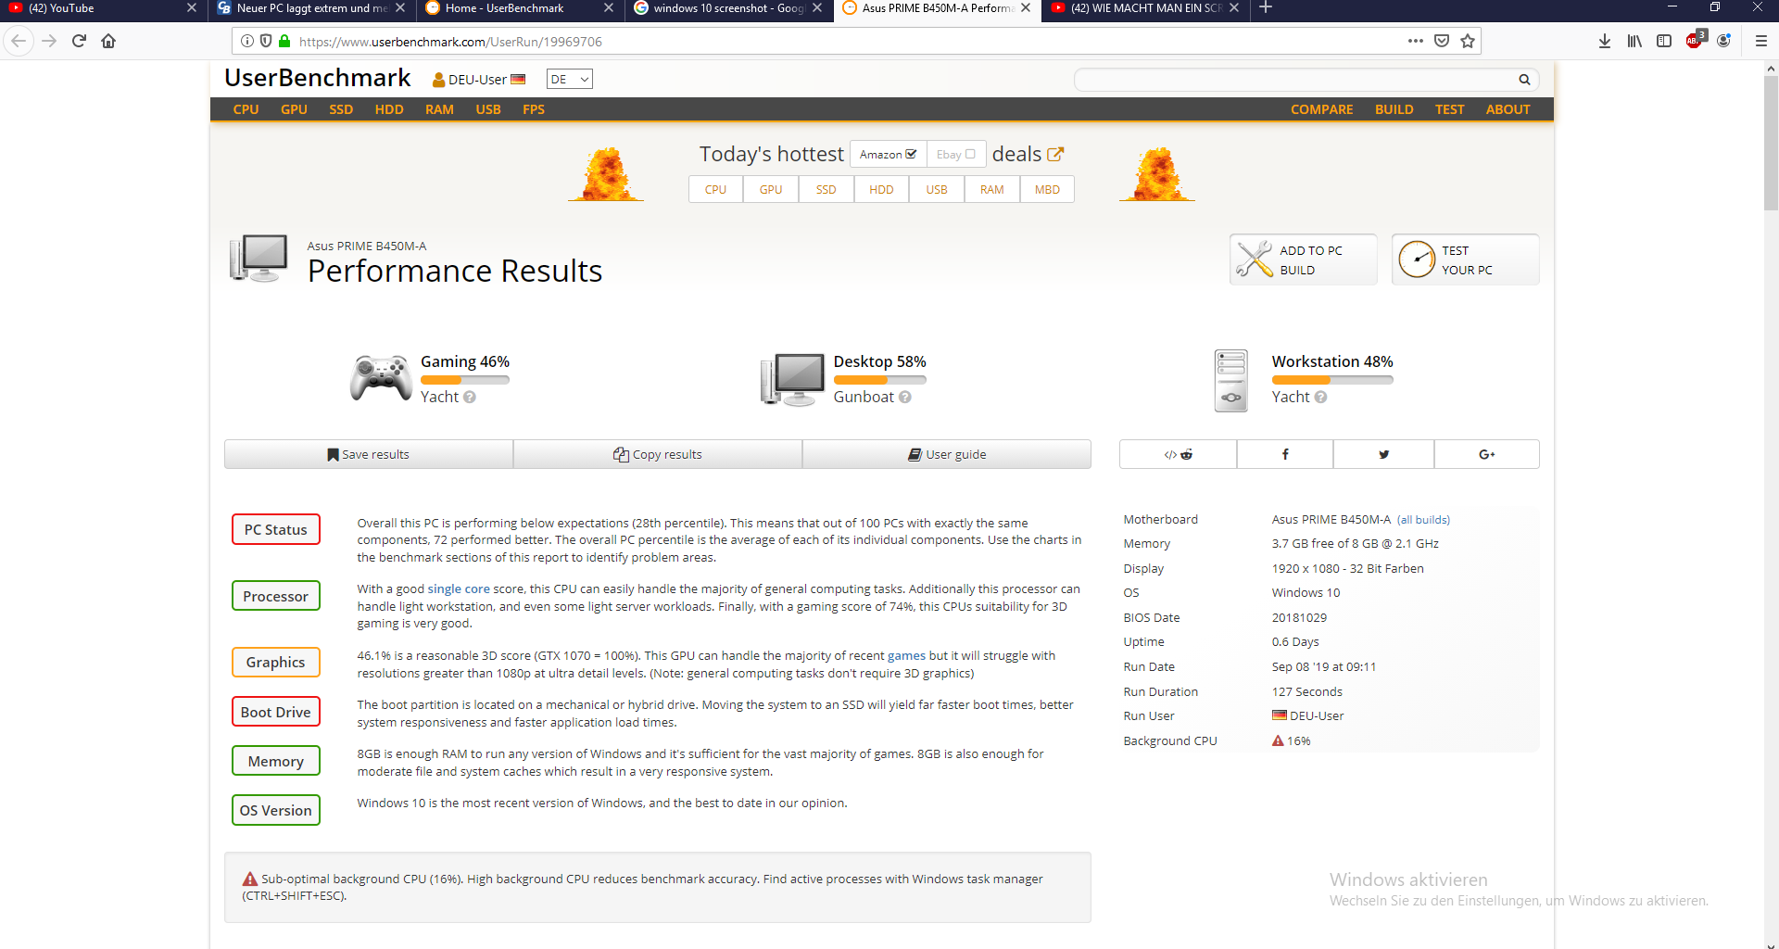The width and height of the screenshot is (1779, 949).
Task: Click the Workstation 48% progress bar
Action: point(1332,380)
